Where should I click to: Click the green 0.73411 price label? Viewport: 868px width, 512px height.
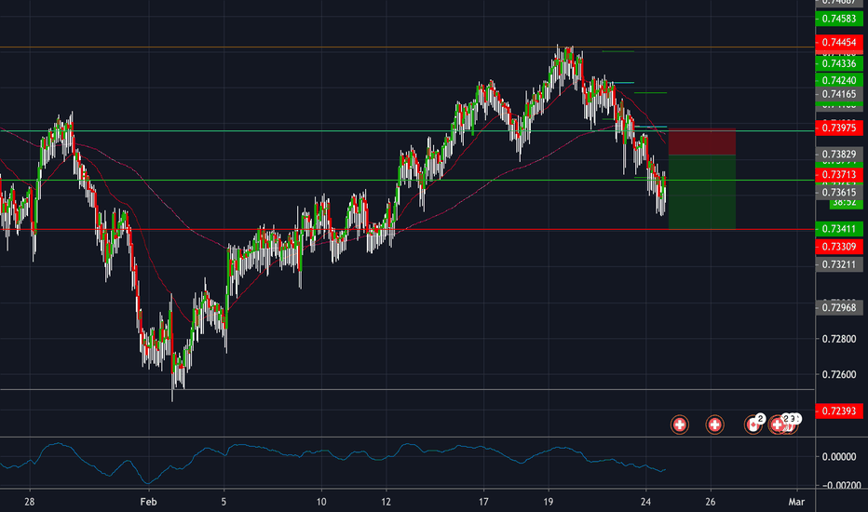click(838, 229)
